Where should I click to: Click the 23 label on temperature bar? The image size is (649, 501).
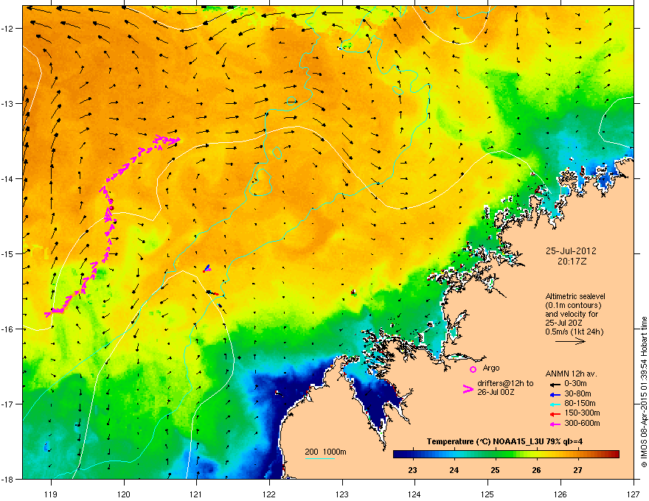tap(413, 470)
